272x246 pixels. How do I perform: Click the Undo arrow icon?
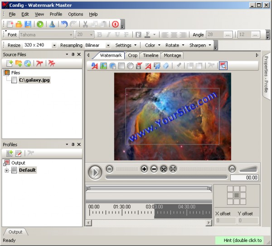point(64,24)
